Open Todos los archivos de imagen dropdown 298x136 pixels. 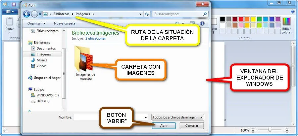click(x=178, y=118)
